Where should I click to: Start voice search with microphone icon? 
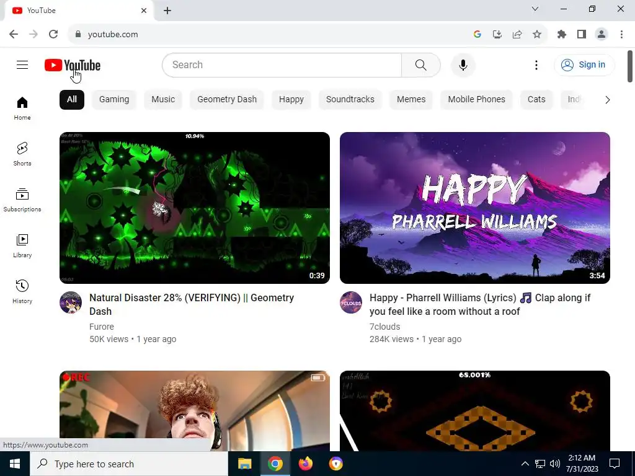(463, 64)
